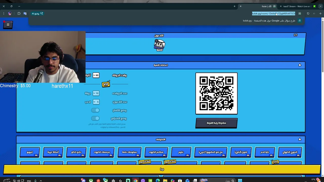Open the 10 rounds count dropdown
Screen dimensions: 324x182
[x=96, y=93]
